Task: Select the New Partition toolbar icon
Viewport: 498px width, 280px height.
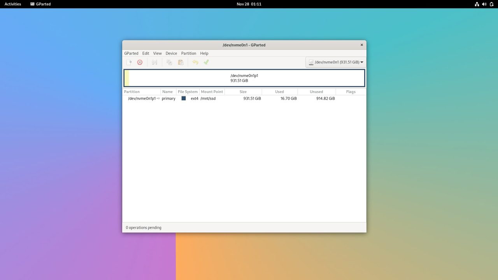Action: 129,62
